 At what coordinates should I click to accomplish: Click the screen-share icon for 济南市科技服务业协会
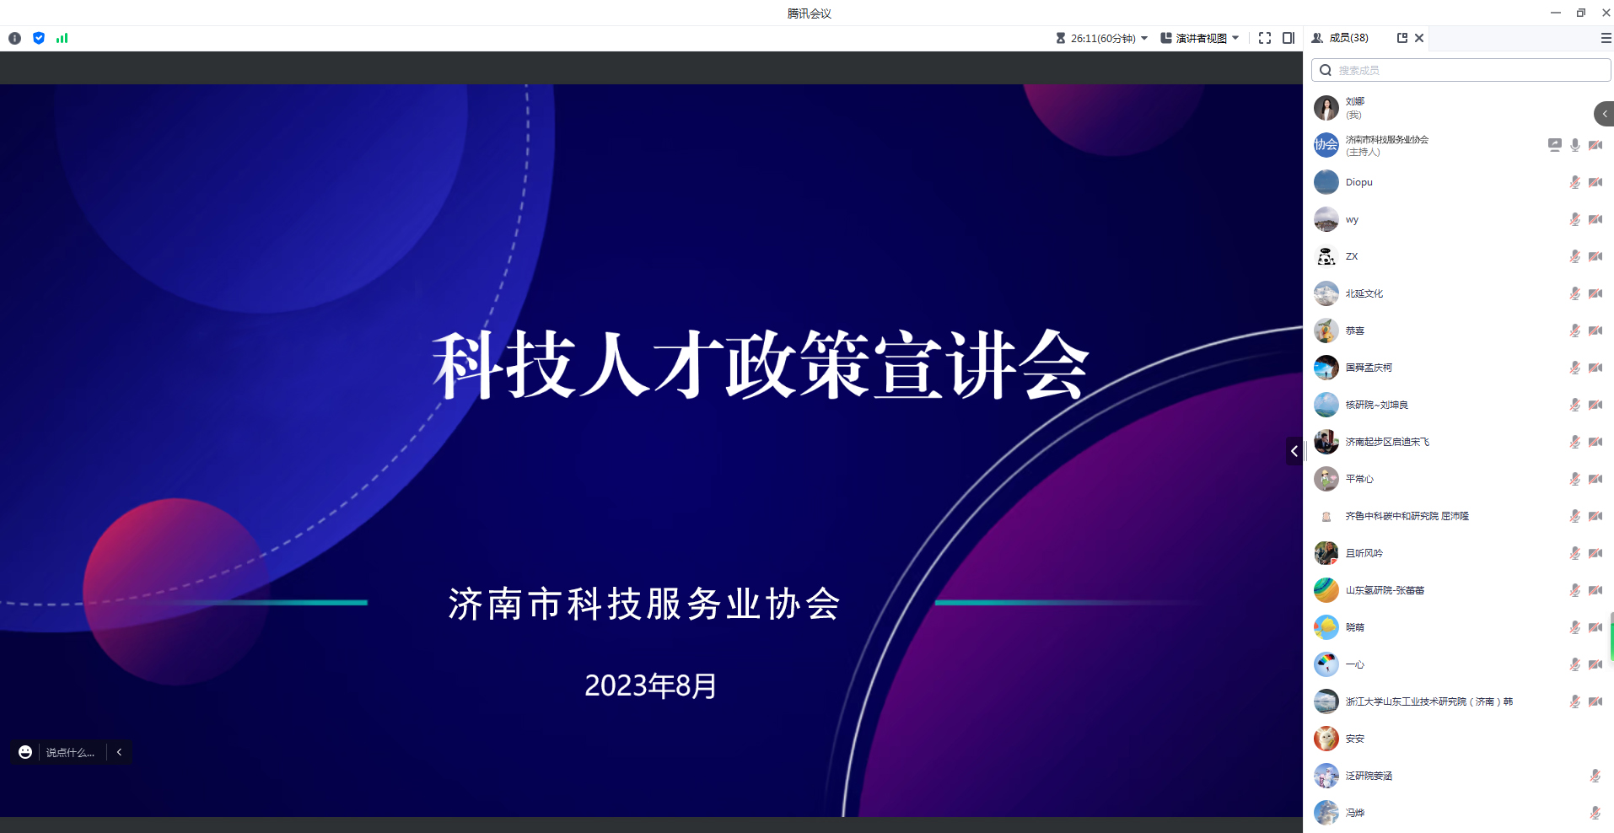pos(1555,145)
